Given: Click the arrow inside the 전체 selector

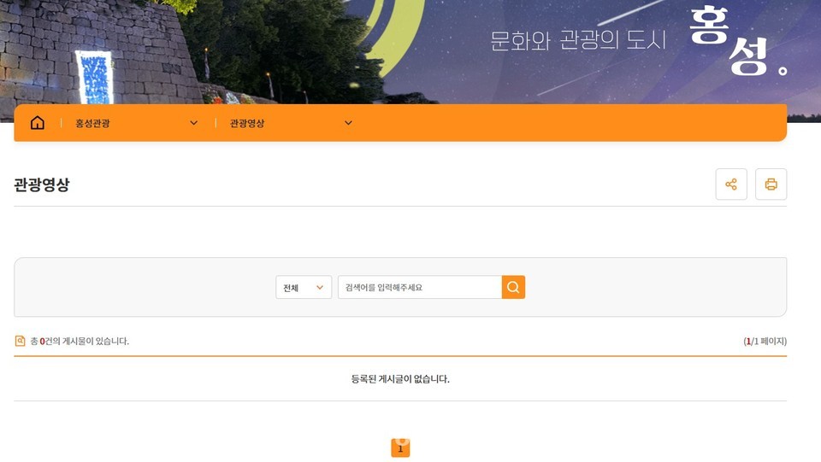Looking at the screenshot, I should point(320,288).
